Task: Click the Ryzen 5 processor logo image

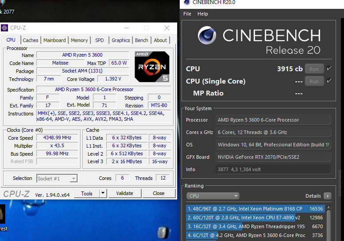Action: point(152,67)
